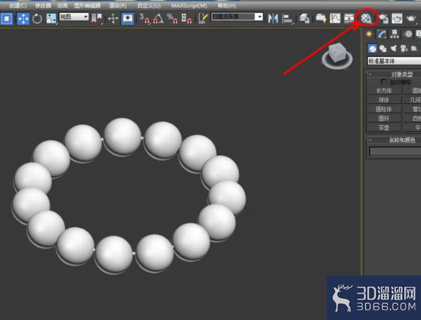Switch to the Motion command panel tab
The image size is (421, 320).
coord(408,34)
